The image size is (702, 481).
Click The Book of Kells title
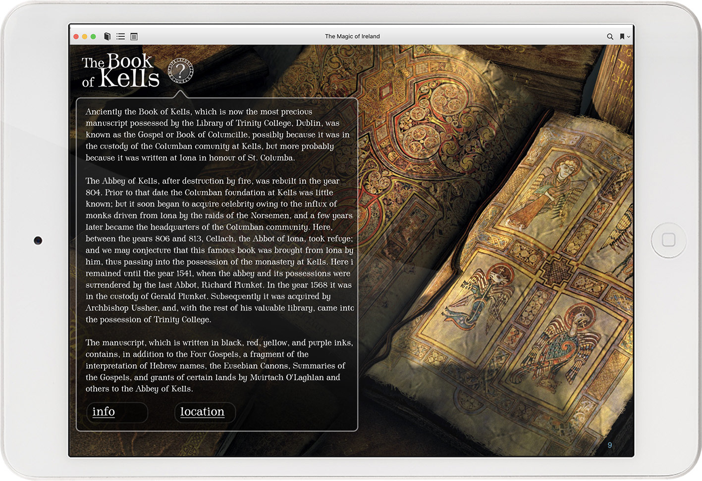pos(120,71)
